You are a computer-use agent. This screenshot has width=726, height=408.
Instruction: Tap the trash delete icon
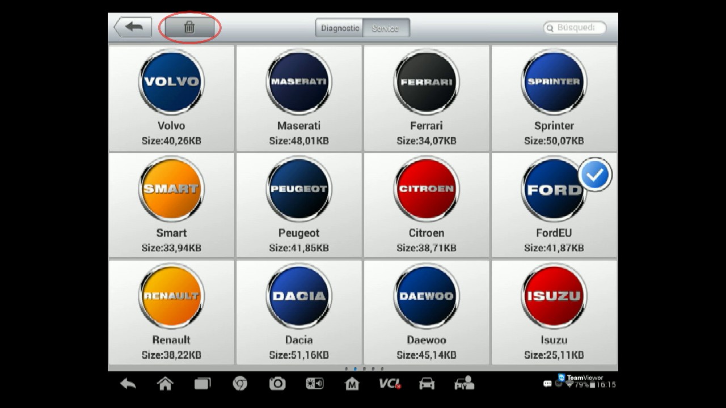[x=189, y=27]
